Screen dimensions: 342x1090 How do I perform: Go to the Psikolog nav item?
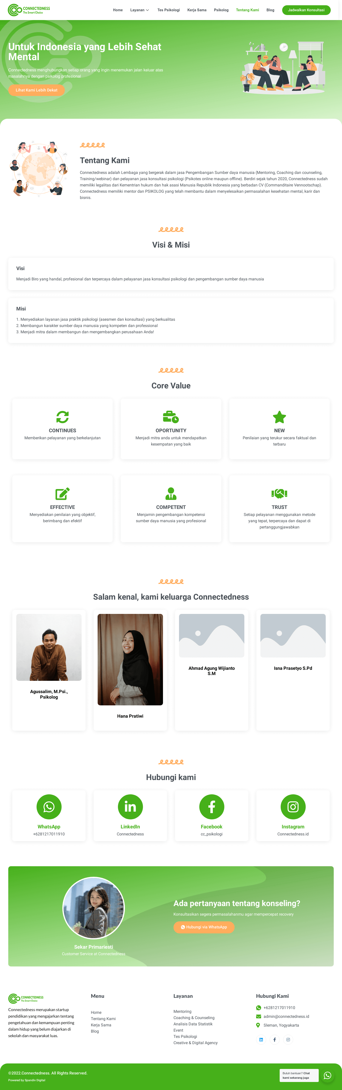pos(221,10)
